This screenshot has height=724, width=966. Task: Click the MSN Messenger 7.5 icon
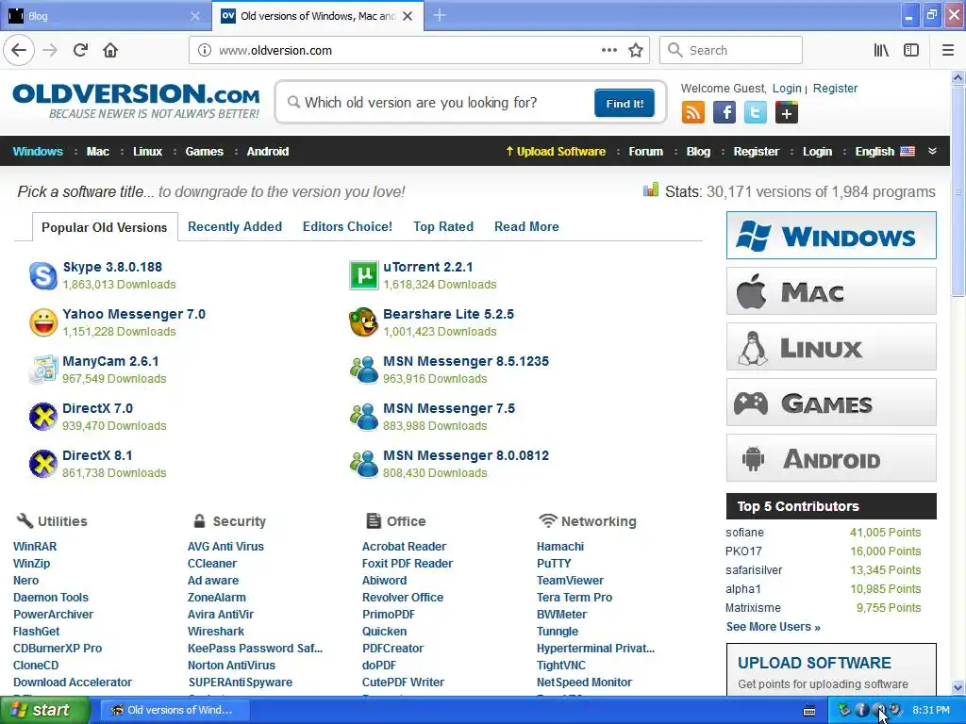click(x=363, y=417)
